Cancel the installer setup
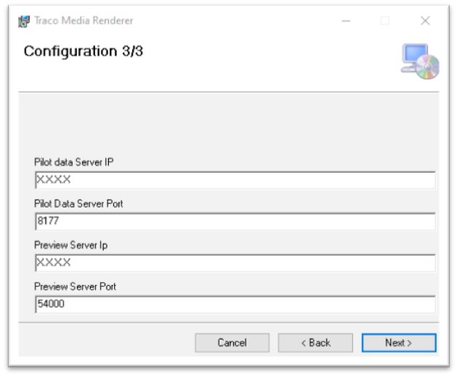The width and height of the screenshot is (457, 376). pos(232,343)
